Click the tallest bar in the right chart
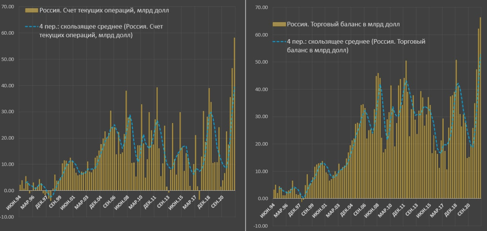 point(480,108)
